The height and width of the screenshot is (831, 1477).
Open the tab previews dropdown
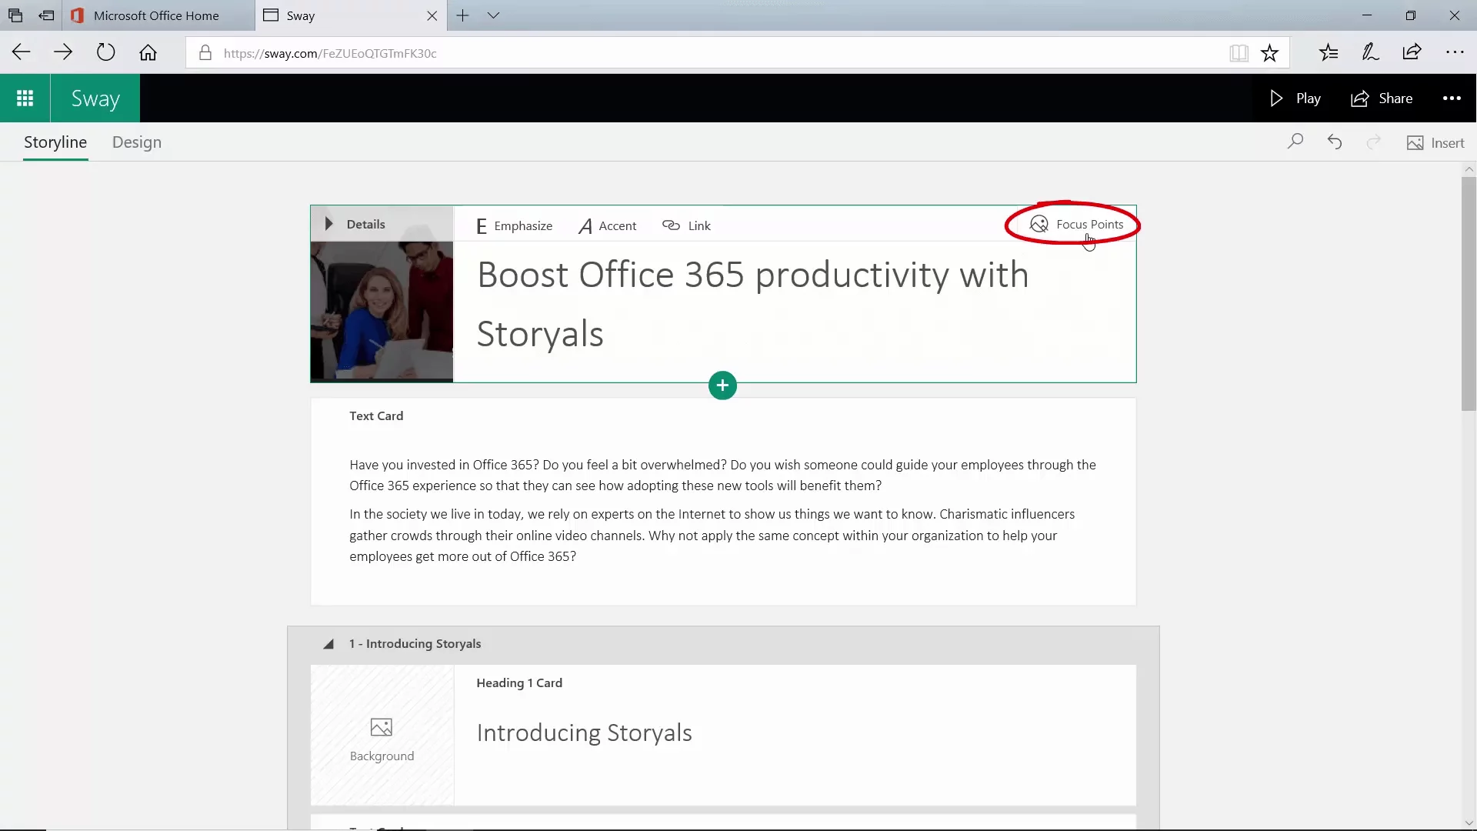(x=493, y=15)
